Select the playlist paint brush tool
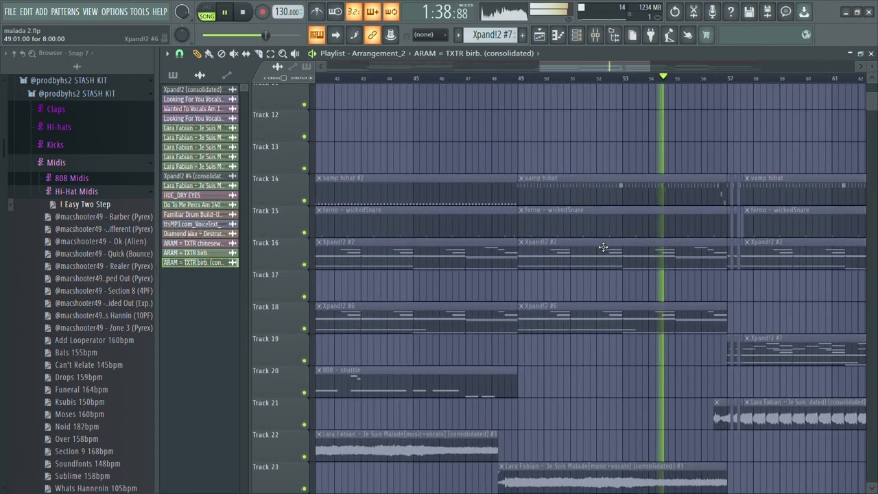The width and height of the screenshot is (878, 494). (x=209, y=54)
